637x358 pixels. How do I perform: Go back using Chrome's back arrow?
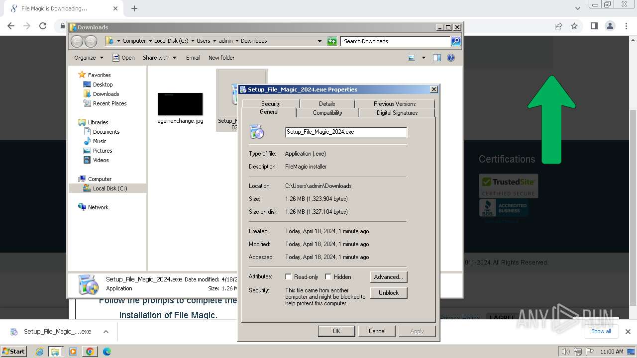(x=11, y=26)
